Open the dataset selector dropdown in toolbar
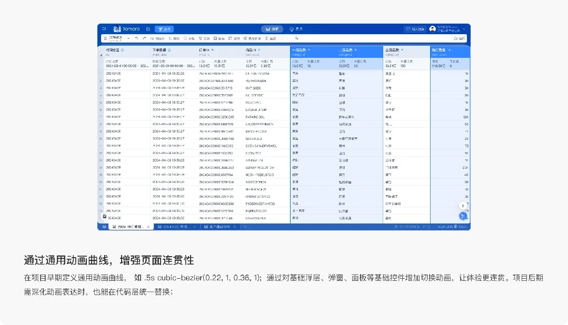This screenshot has height=325, width=568. [x=116, y=38]
